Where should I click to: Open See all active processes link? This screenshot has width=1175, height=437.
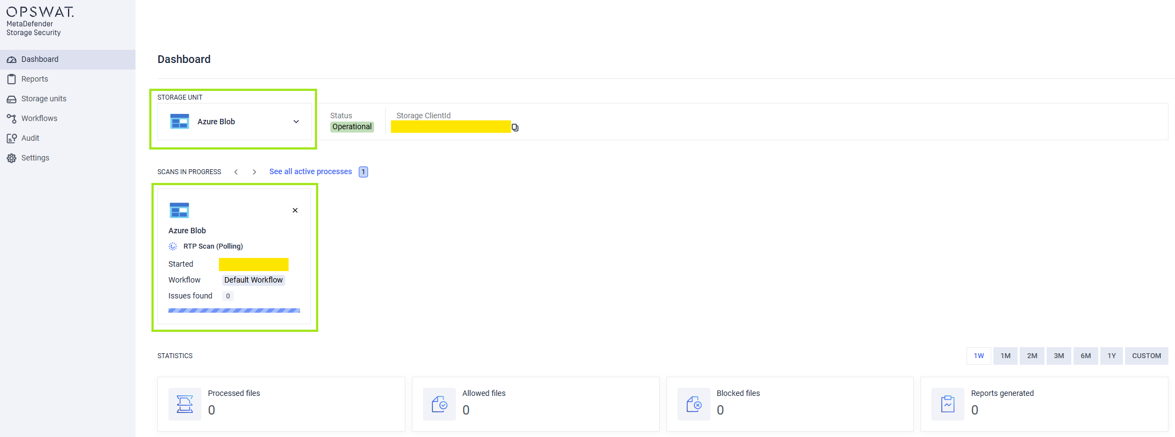coord(310,172)
